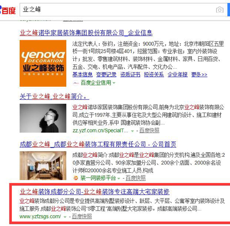The height and width of the screenshot is (226, 230).
Task: Click the Baidu logo
Action: (8, 10)
